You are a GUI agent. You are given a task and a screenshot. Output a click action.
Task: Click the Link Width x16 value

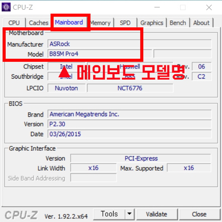tap(93, 168)
